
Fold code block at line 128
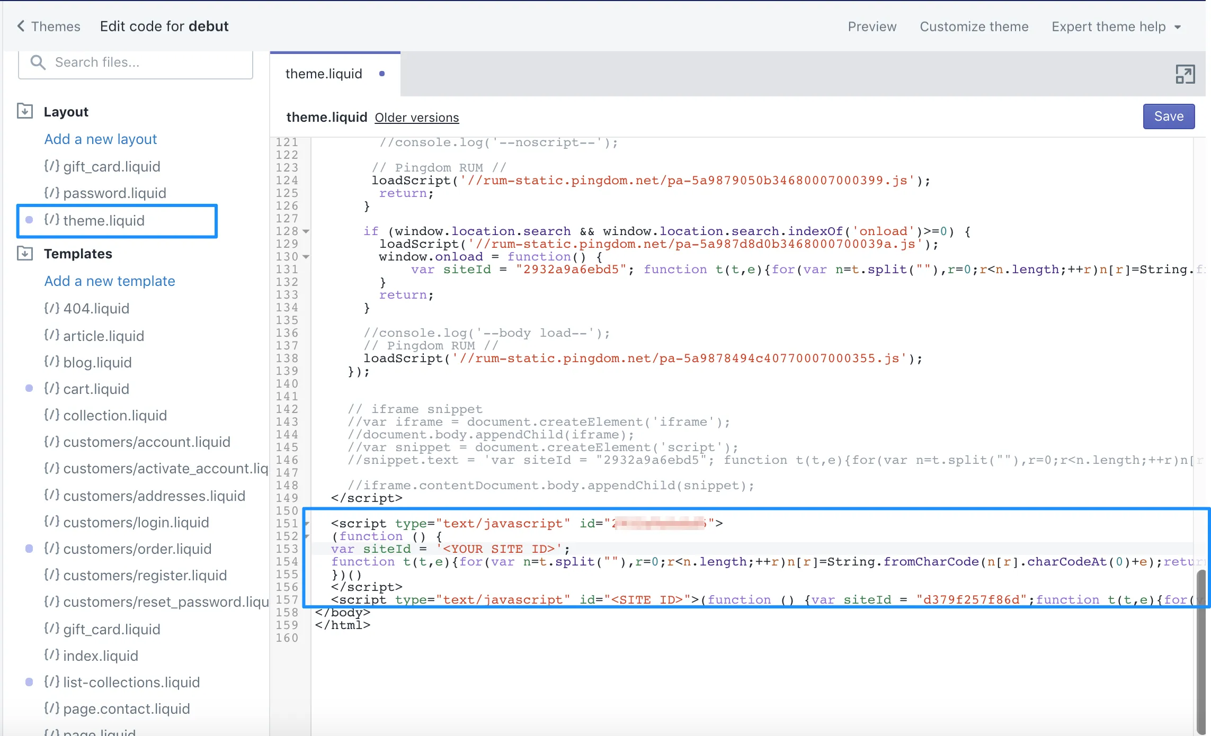306,231
